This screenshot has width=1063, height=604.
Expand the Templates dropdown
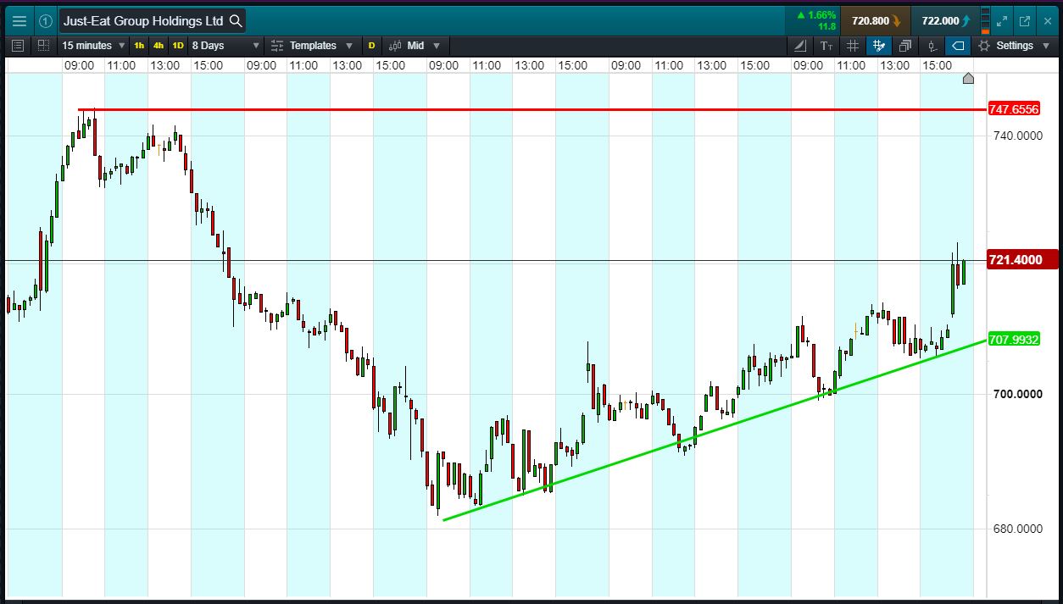(312, 46)
